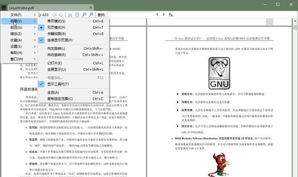Expand submenu arrow next to 帮助(H)
Viewport: 298px width, 177px height.
click(x=35, y=53)
